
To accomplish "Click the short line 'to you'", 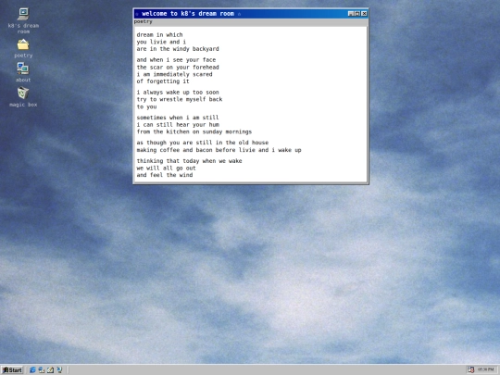I will pyautogui.click(x=146, y=106).
